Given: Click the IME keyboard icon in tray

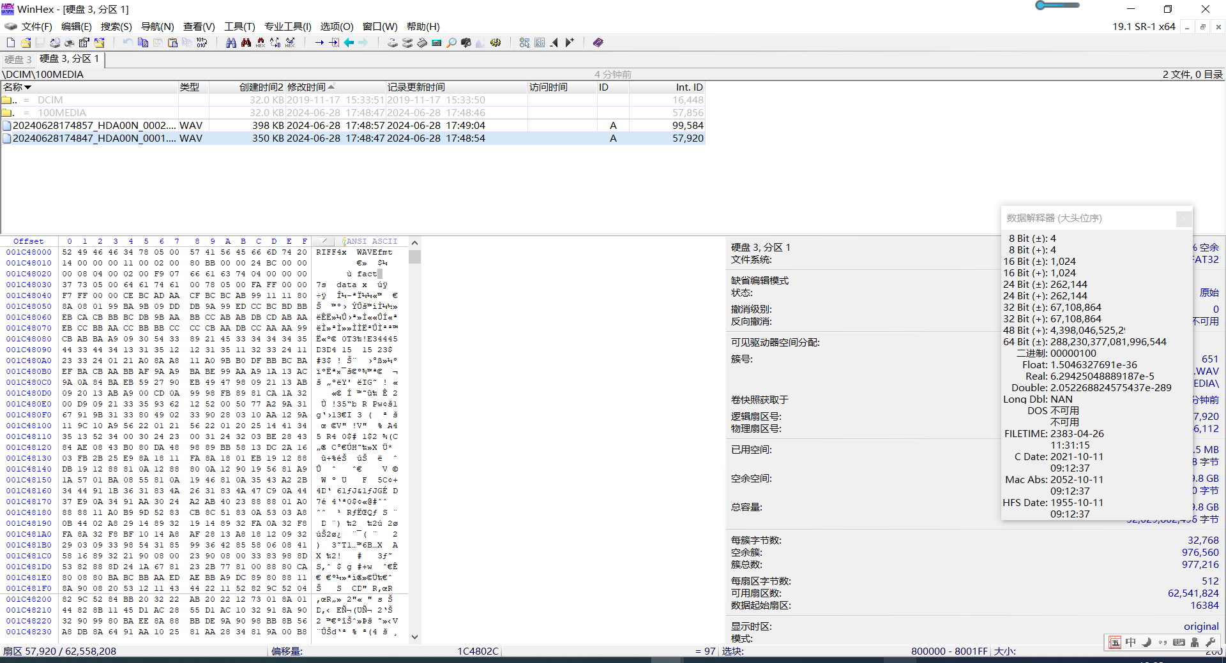Looking at the screenshot, I should coord(1179,643).
